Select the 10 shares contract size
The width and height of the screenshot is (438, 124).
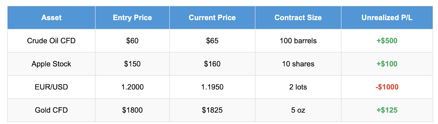(298, 64)
